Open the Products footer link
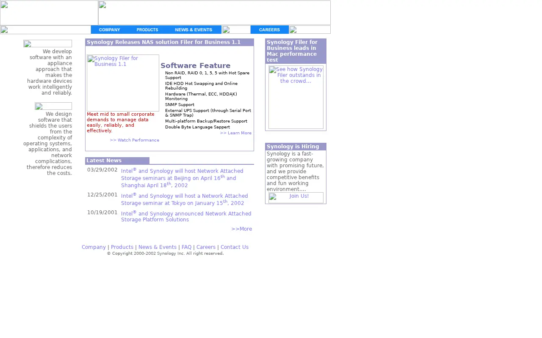 coord(122,247)
